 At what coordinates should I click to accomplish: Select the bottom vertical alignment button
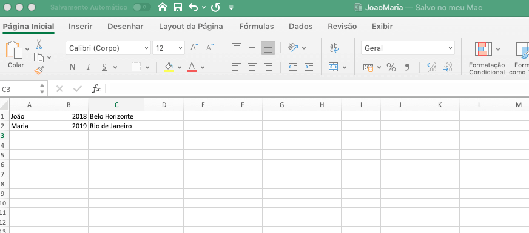click(268, 48)
